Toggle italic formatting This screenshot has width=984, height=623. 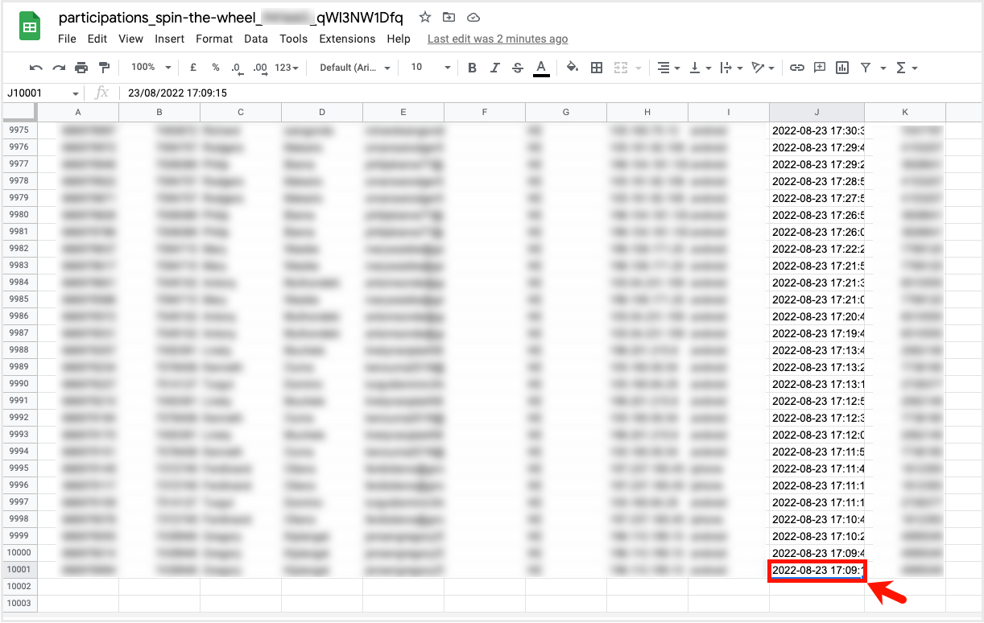point(495,68)
